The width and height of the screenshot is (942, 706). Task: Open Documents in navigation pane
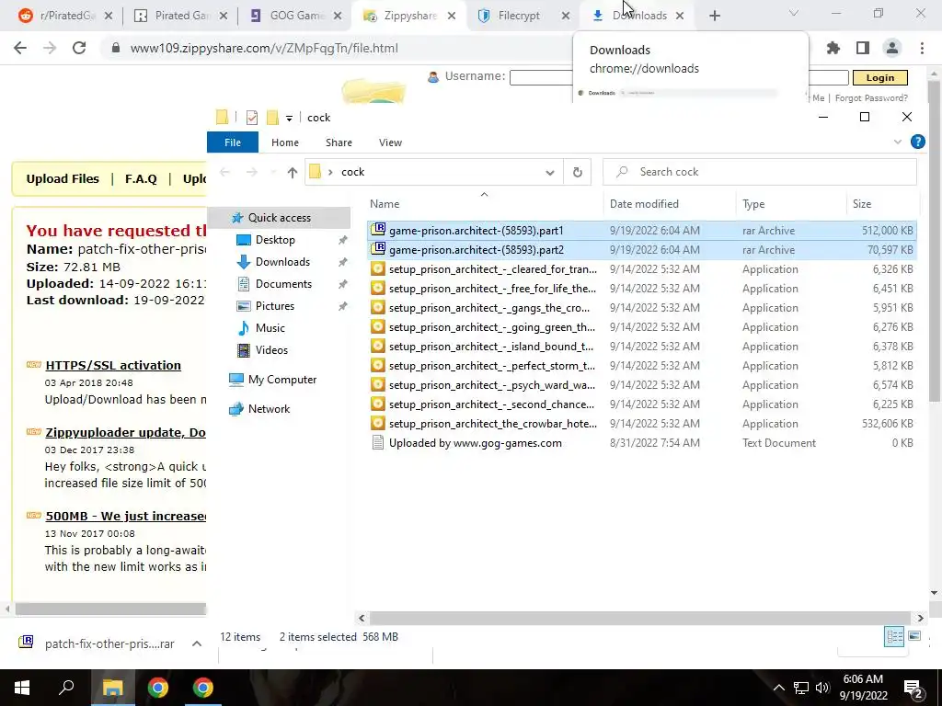tap(283, 283)
